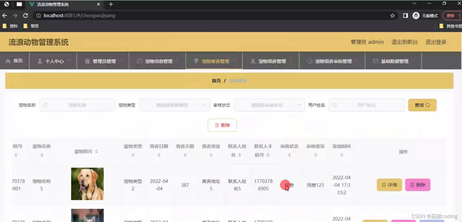Viewport: 462px width, 222px height.
Task: Toggle sort on 审核状态 column
Action: tap(289, 155)
